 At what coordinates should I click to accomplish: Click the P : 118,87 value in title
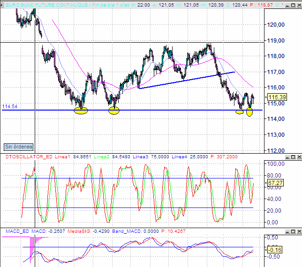pyautogui.click(x=261, y=5)
